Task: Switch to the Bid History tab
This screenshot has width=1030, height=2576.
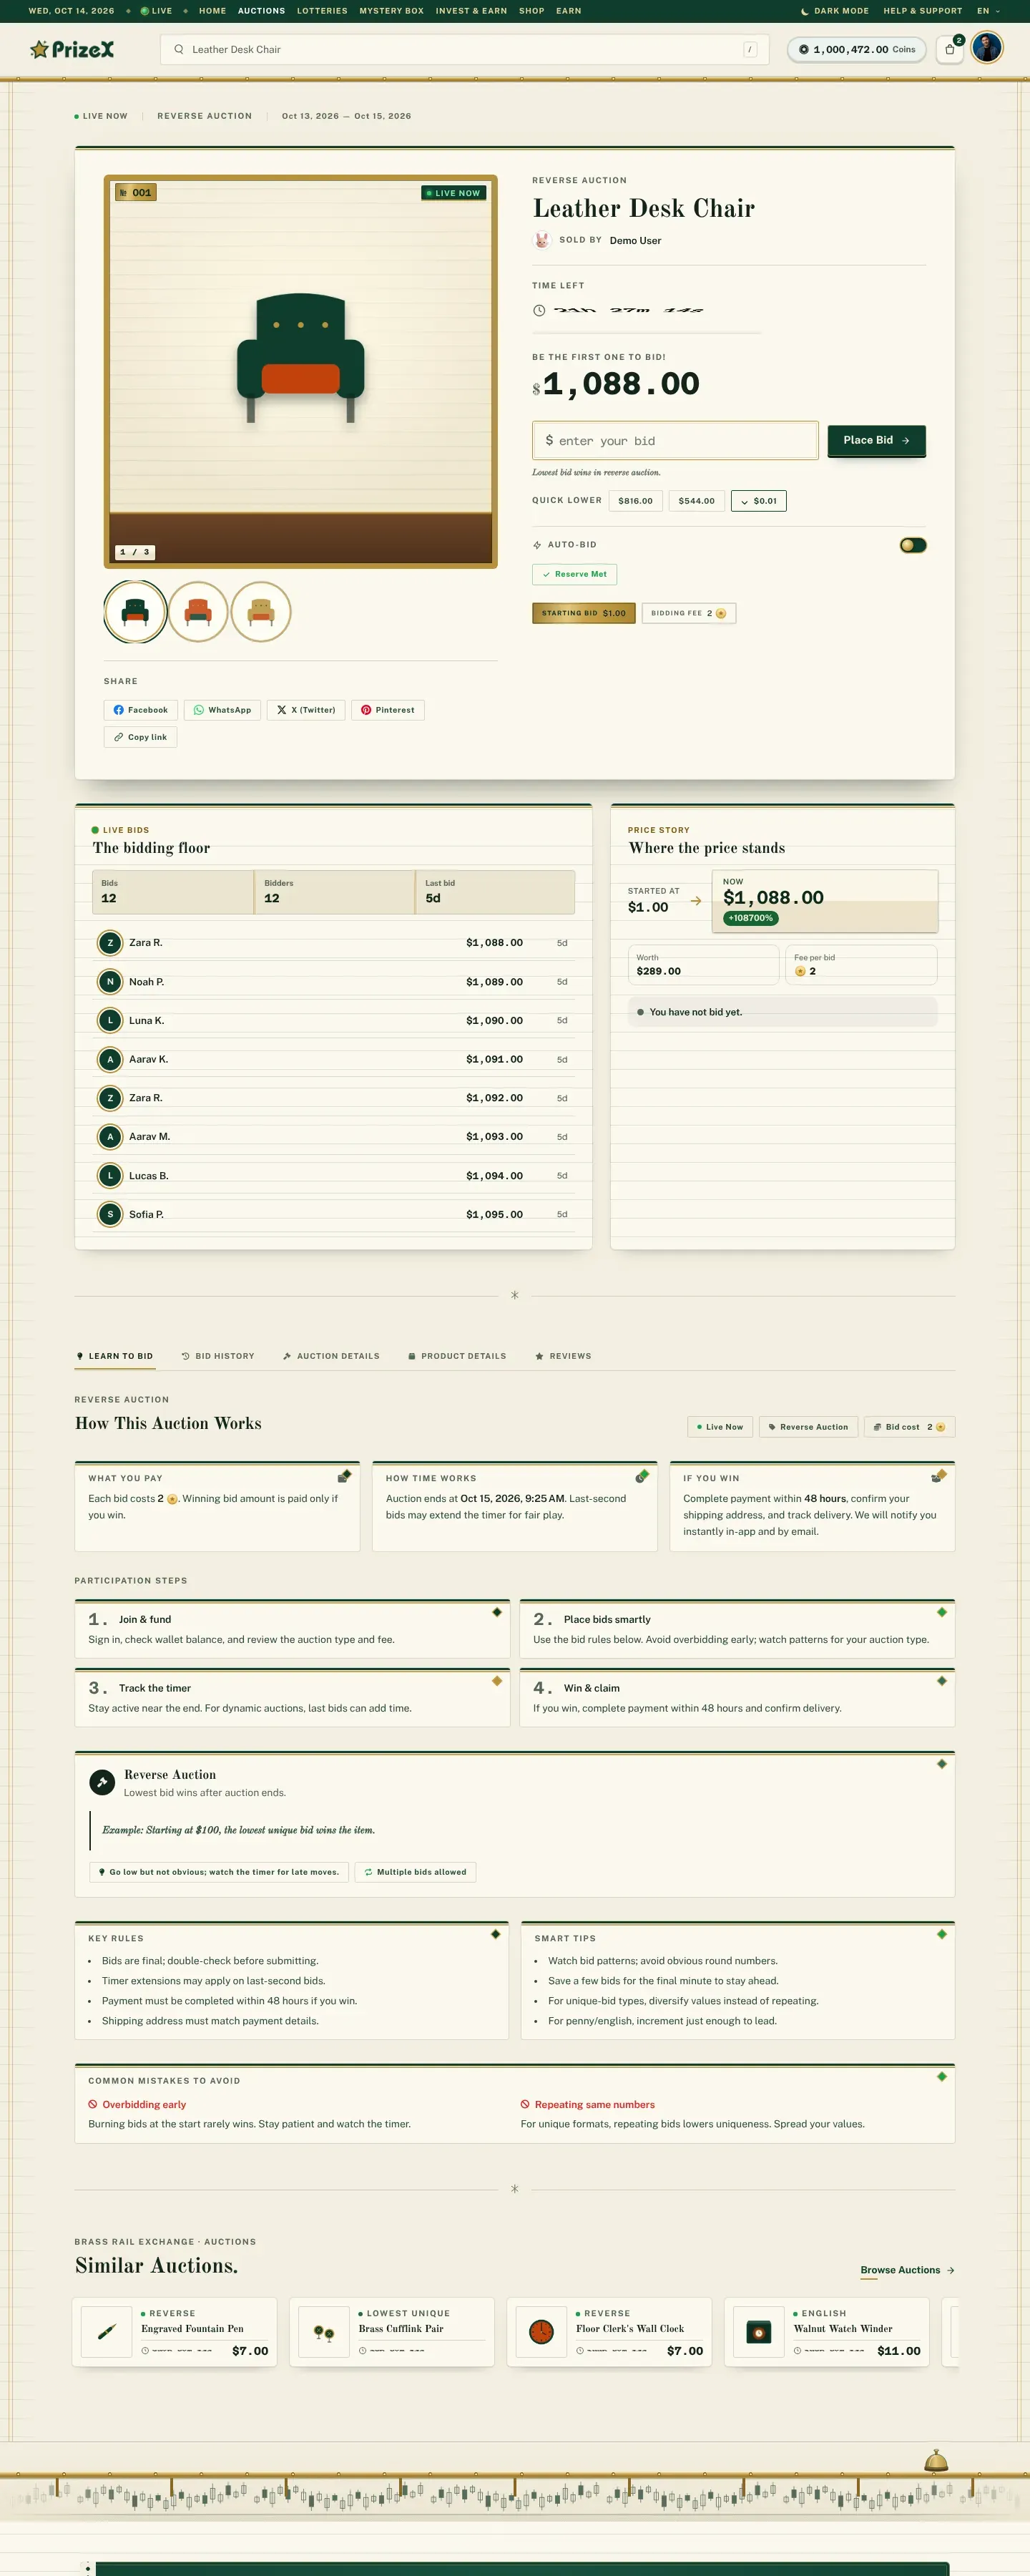Action: pos(218,1356)
